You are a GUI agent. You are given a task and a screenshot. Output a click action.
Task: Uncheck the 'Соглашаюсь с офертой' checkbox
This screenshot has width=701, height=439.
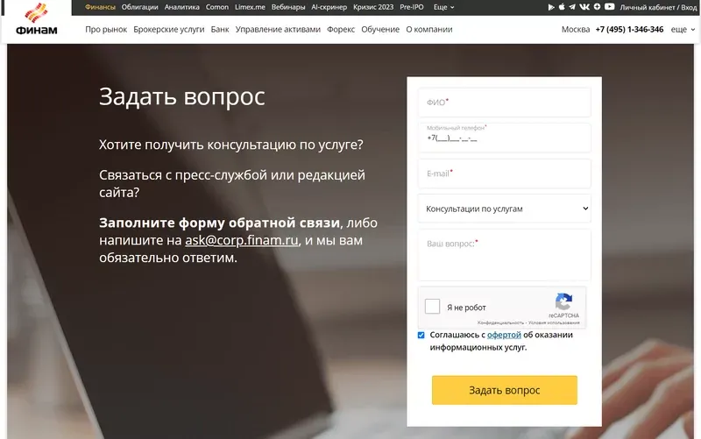click(x=421, y=335)
